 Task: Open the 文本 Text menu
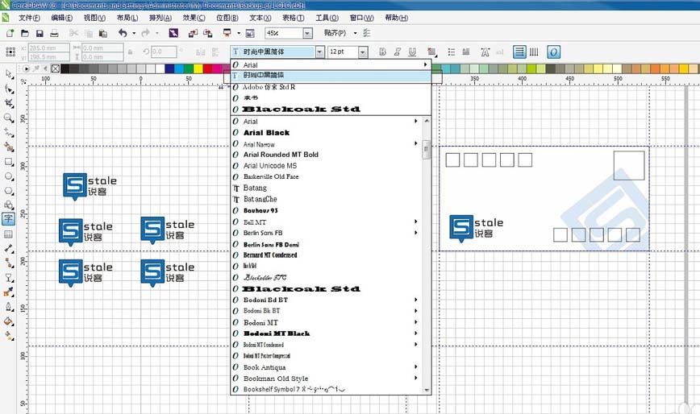click(x=260, y=18)
